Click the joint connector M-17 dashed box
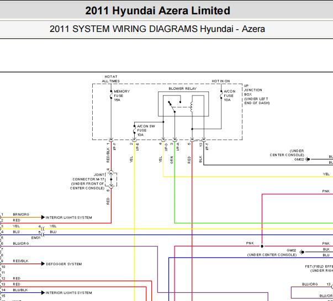This screenshot has height=301, width=333. click(x=111, y=180)
